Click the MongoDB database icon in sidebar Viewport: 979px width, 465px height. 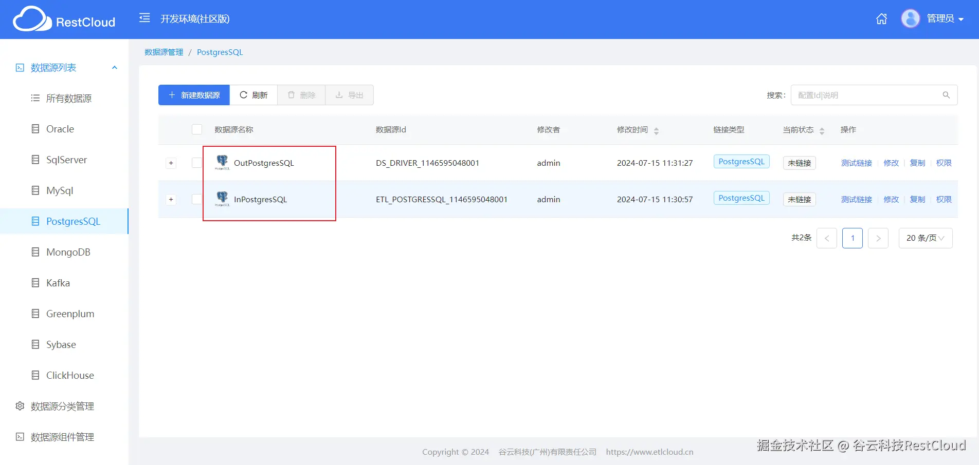click(35, 252)
